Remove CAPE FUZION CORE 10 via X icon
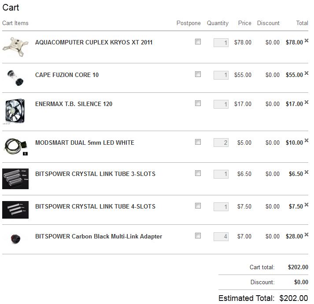The height and width of the screenshot is (304, 314). point(306,73)
